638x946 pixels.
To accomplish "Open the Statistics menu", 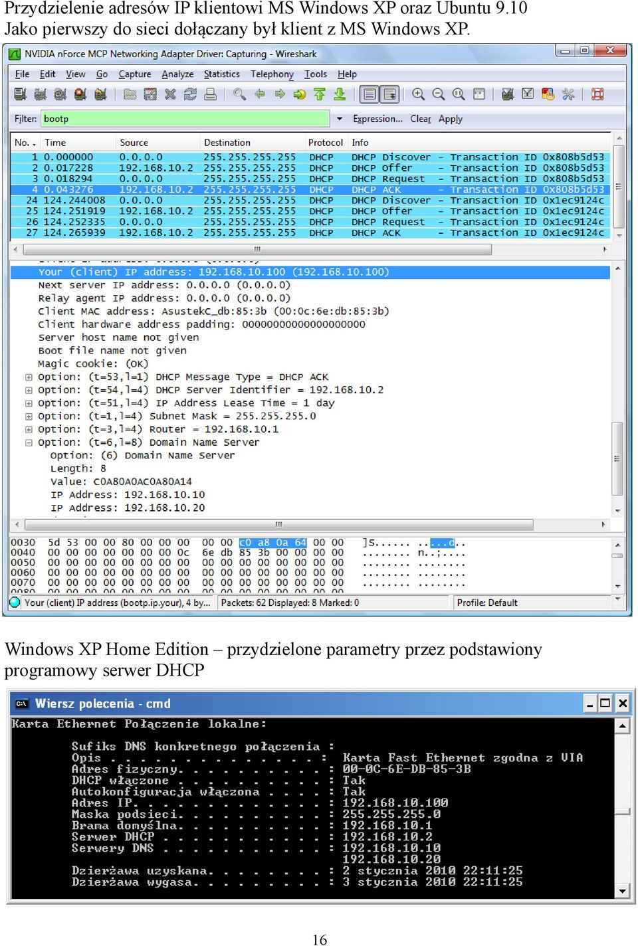I will (x=222, y=74).
